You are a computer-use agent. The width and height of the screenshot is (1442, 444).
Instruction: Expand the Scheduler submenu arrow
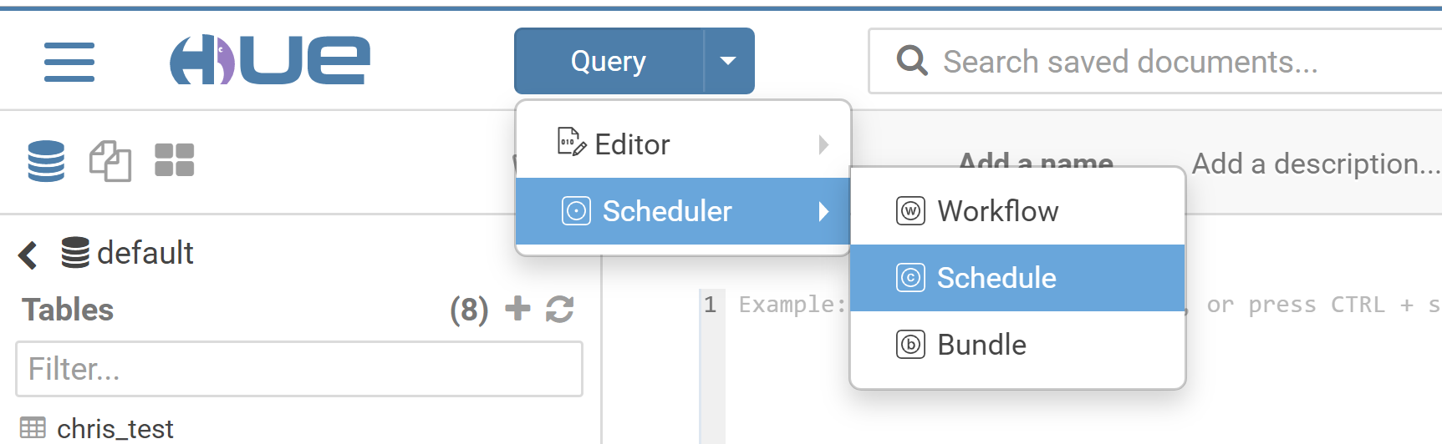pos(823,211)
